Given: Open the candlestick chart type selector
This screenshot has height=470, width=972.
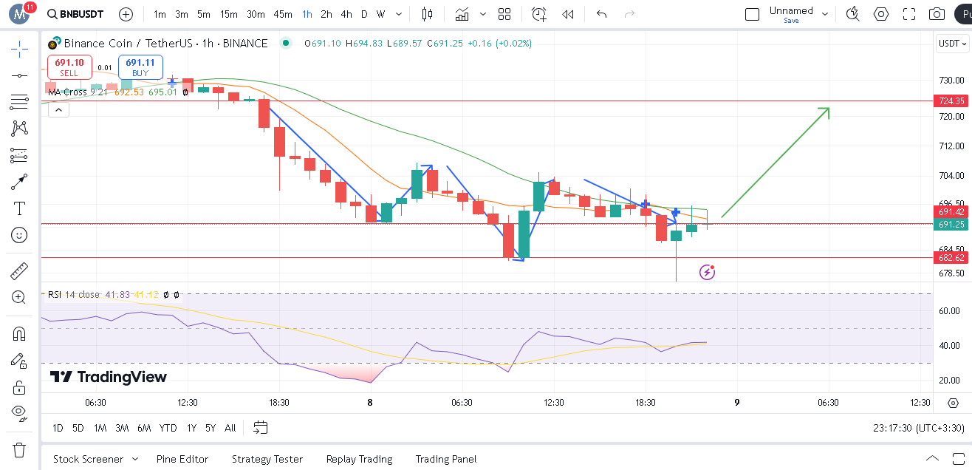Looking at the screenshot, I should [427, 14].
